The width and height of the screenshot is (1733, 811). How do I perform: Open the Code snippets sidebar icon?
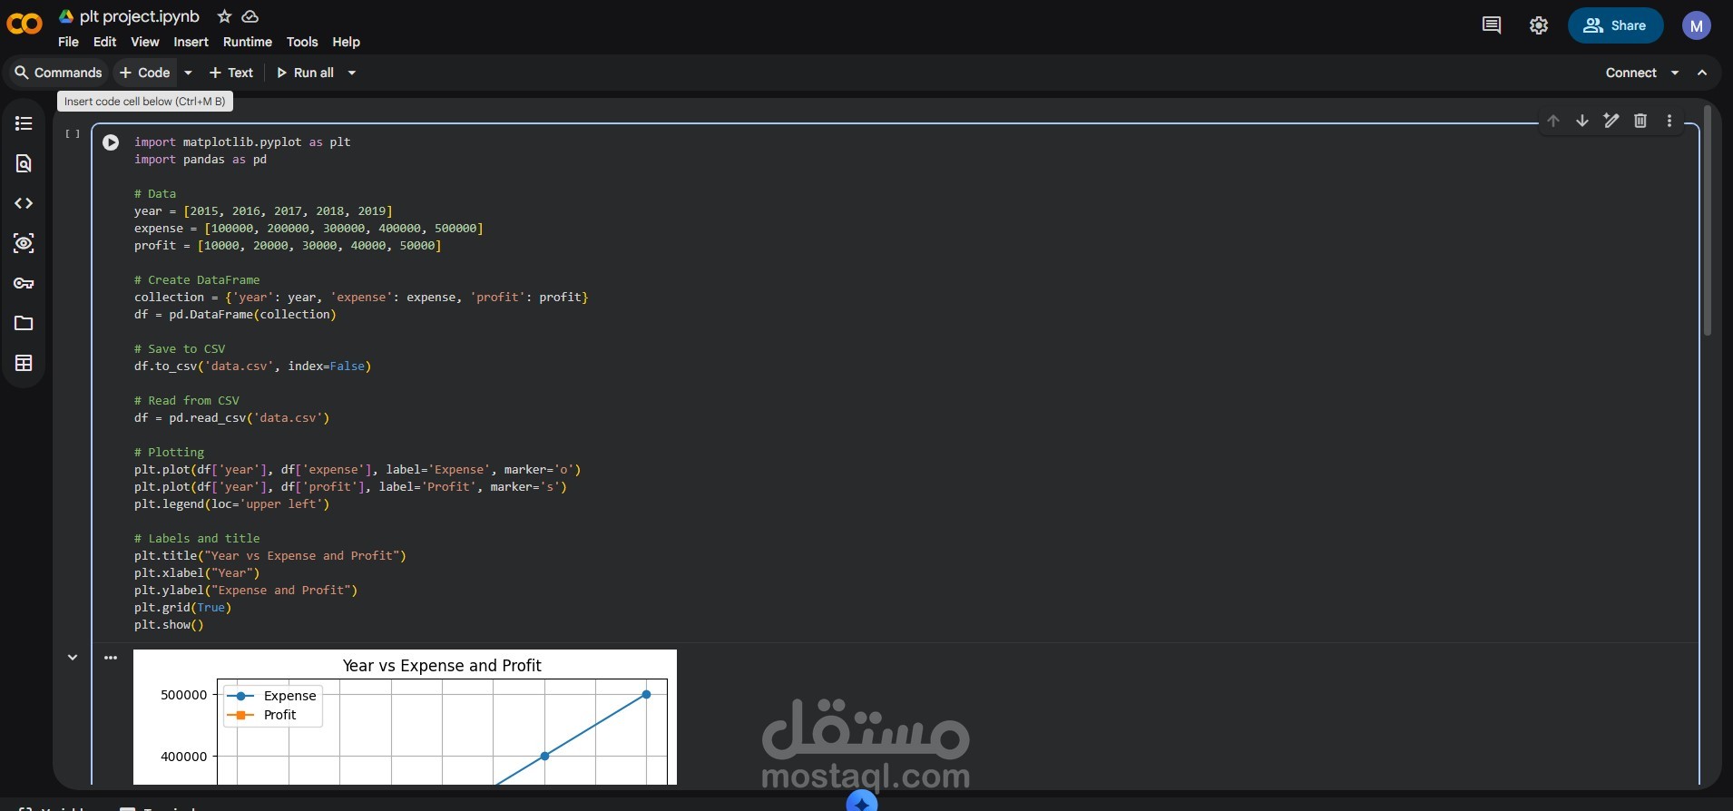pos(24,203)
